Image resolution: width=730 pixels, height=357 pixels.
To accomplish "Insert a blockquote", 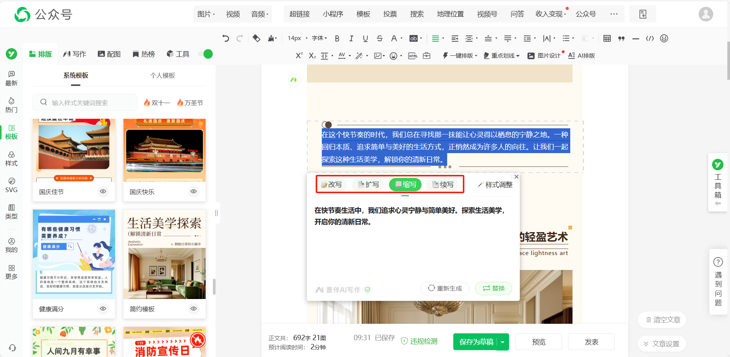I will (621, 38).
